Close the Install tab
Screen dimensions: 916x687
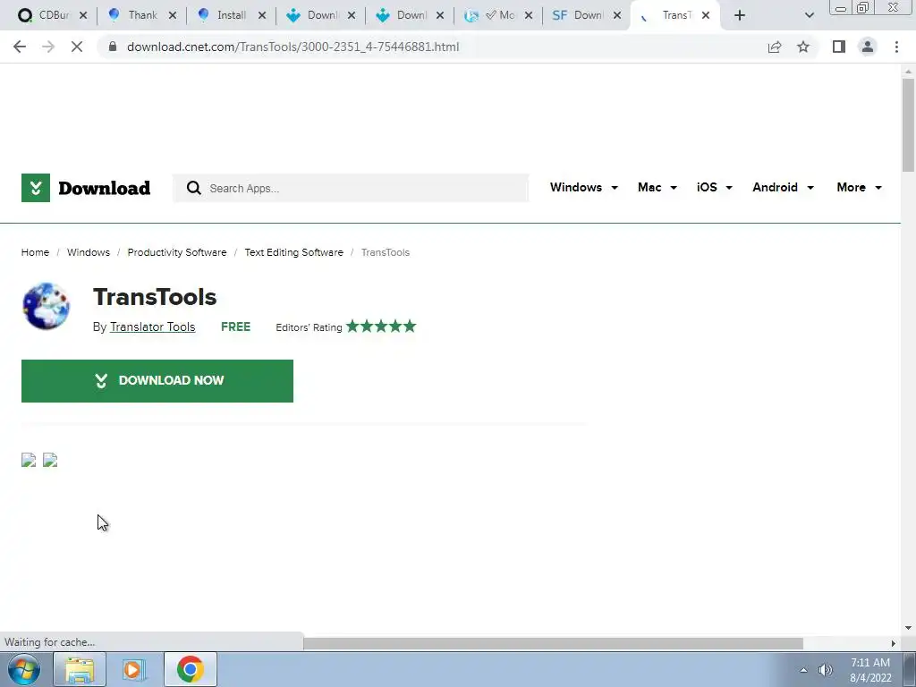tap(262, 16)
